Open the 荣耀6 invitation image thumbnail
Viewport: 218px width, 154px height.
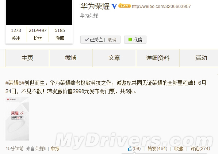click(x=18, y=119)
